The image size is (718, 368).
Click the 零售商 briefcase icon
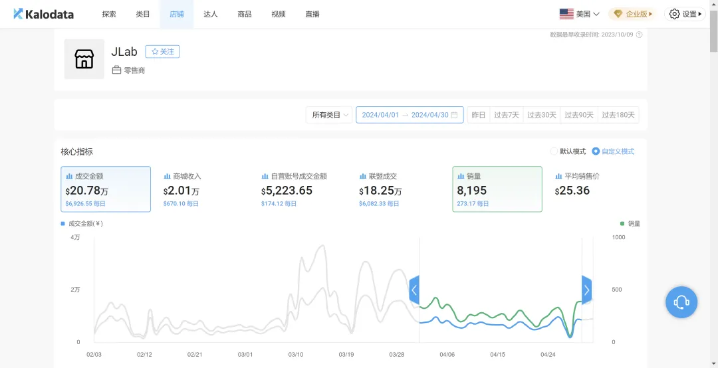coord(116,70)
